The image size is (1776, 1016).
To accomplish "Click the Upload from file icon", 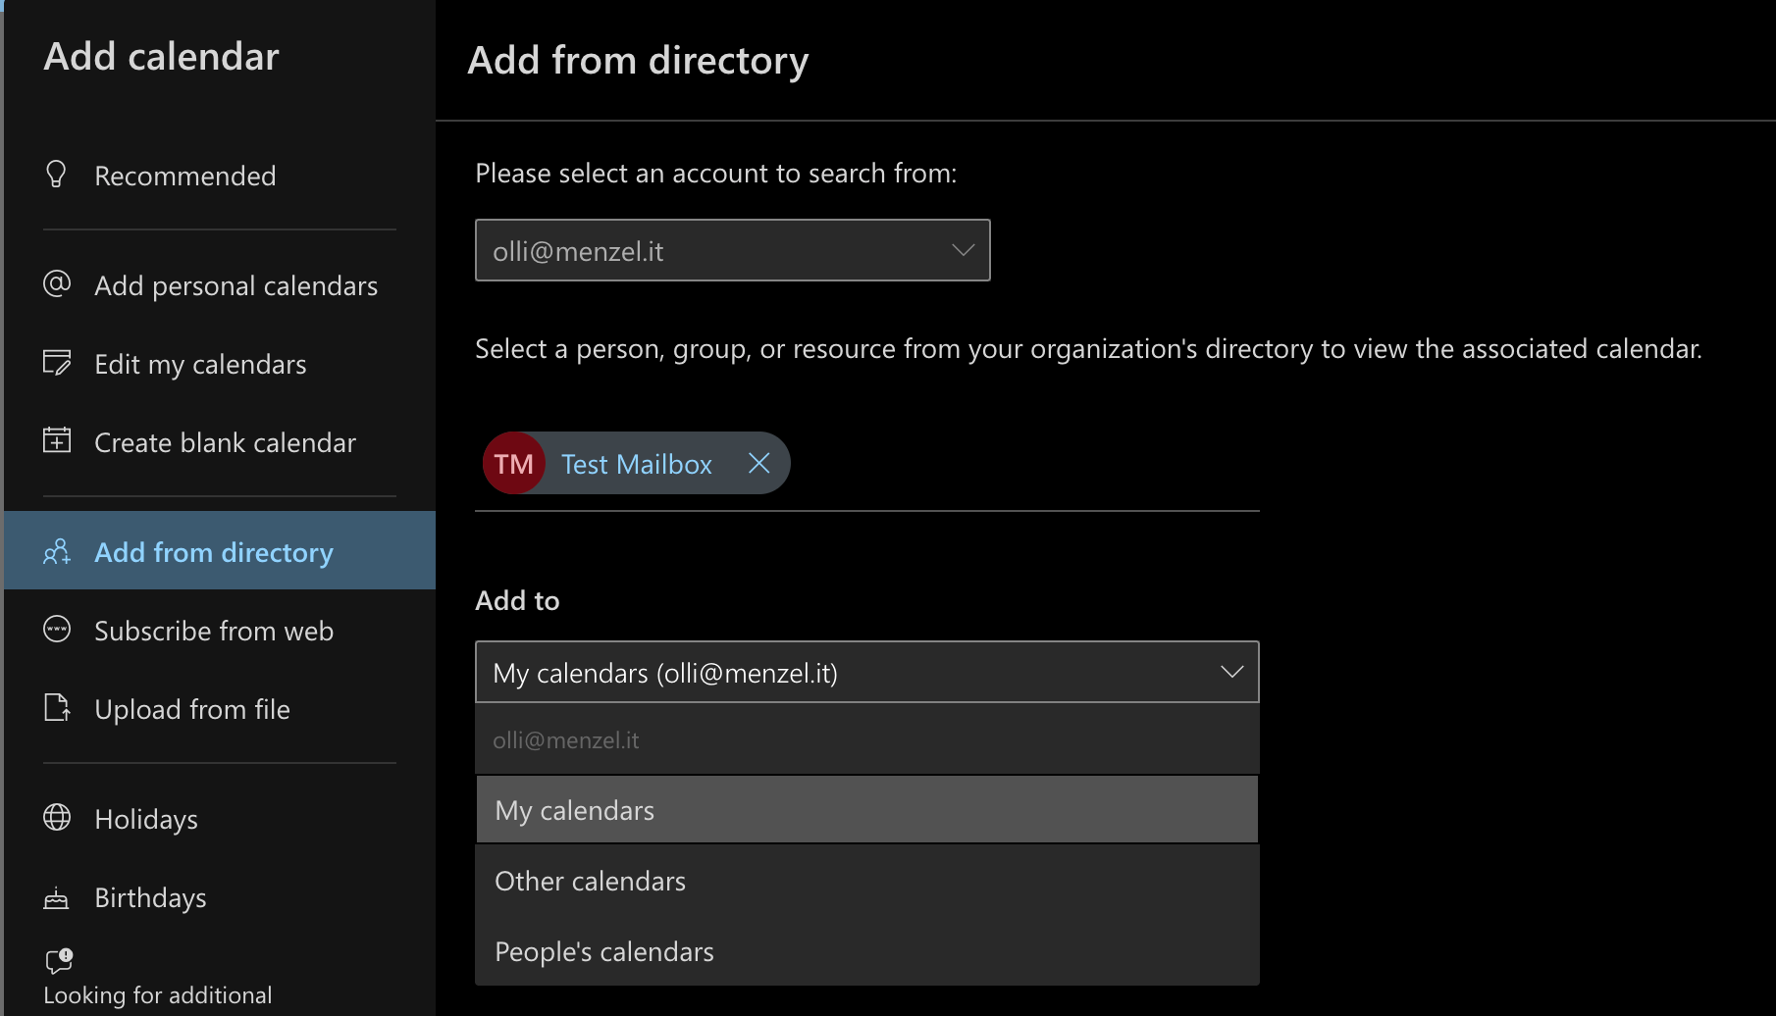I will (57, 708).
